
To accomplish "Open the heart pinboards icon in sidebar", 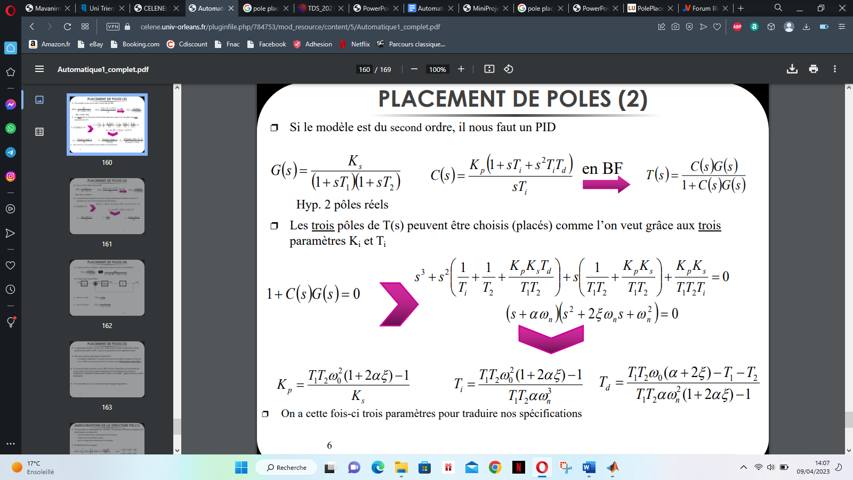I will point(11,265).
